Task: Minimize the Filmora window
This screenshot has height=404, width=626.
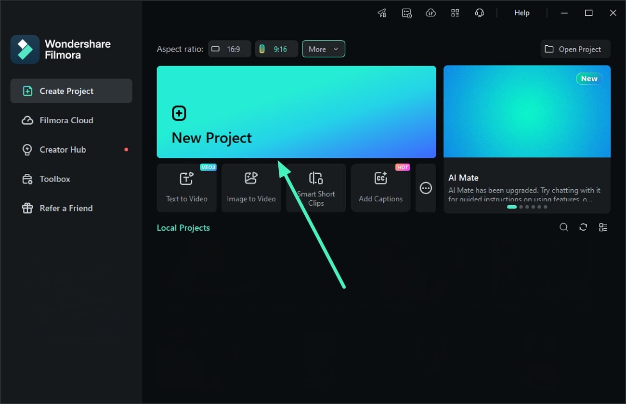Action: pos(564,13)
